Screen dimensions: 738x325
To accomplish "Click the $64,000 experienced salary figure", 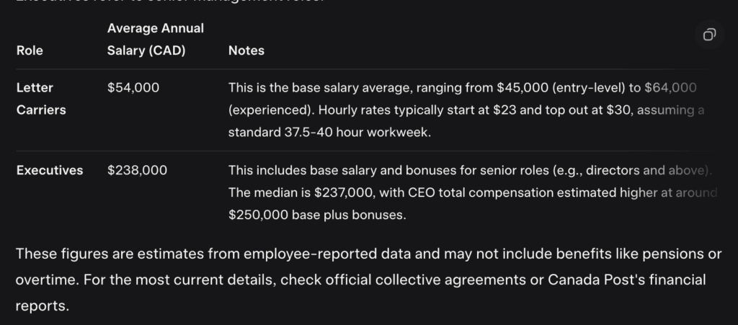I will [670, 88].
